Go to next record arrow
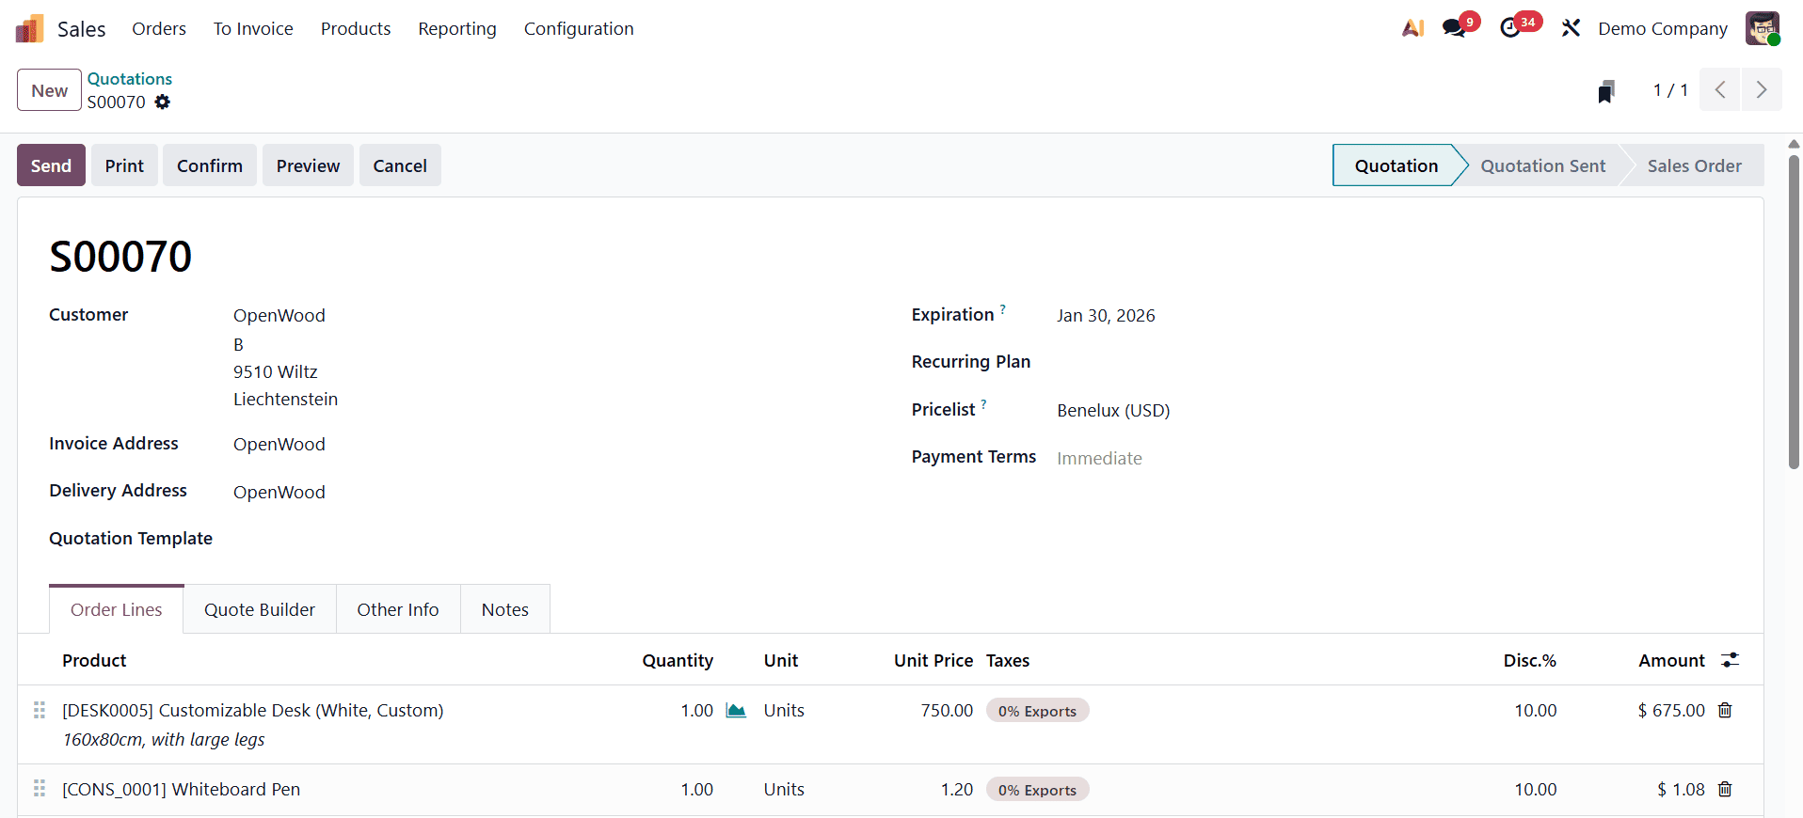Image resolution: width=1803 pixels, height=818 pixels. pyautogui.click(x=1762, y=90)
